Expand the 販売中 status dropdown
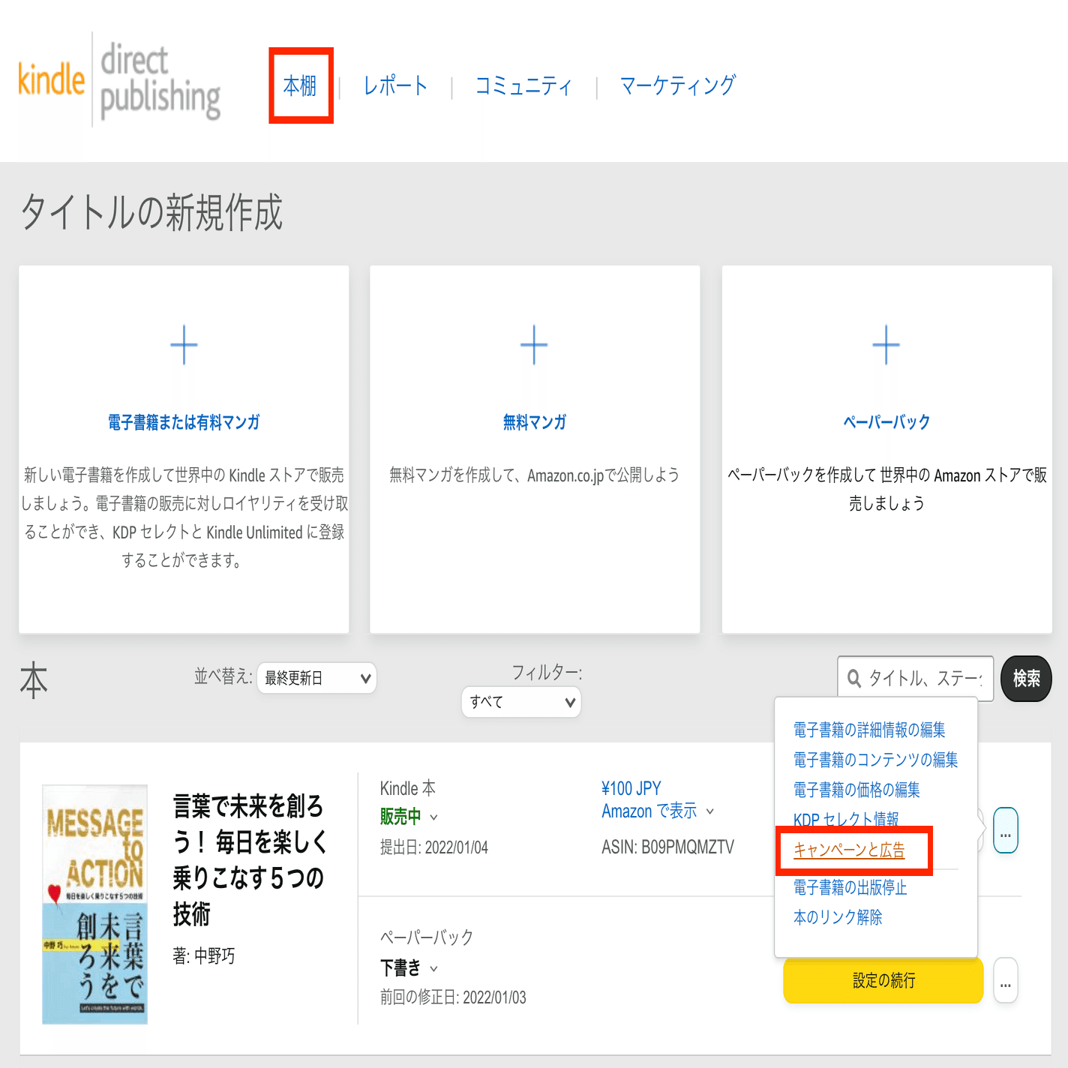 pos(407,817)
